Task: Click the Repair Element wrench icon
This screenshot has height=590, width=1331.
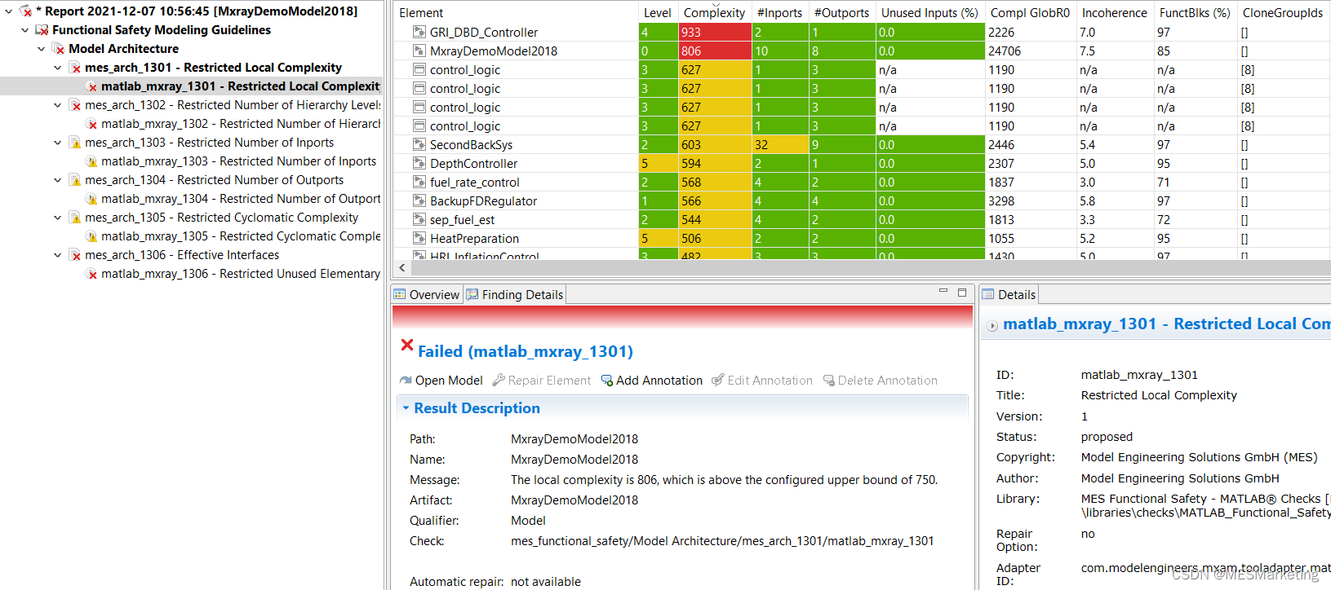Action: point(499,381)
